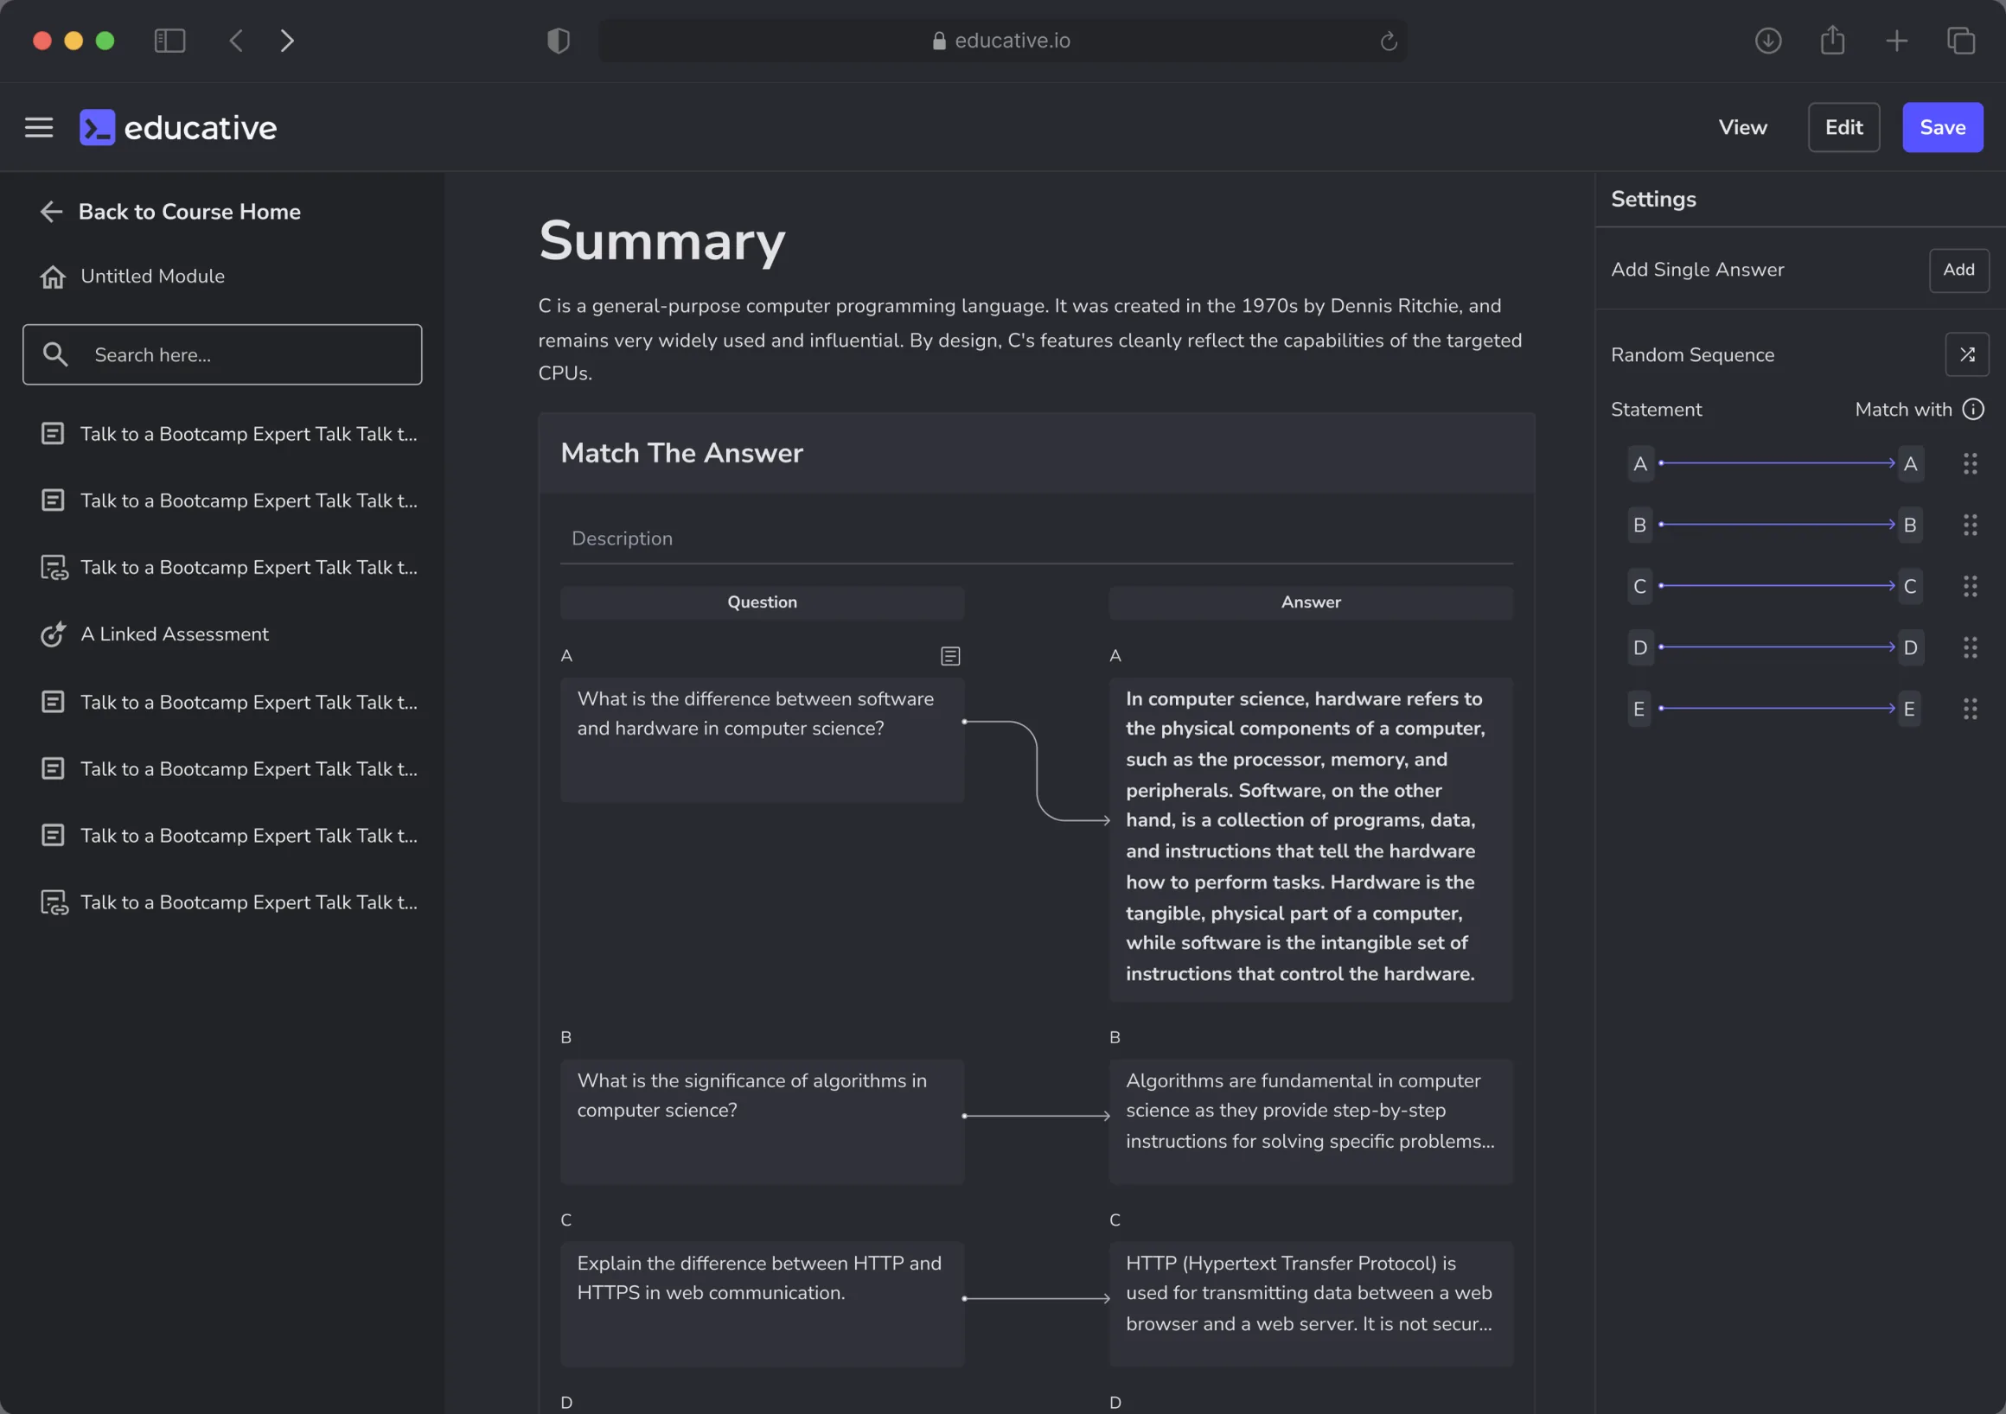
Task: Open the Untitled Module link
Action: tap(152, 277)
